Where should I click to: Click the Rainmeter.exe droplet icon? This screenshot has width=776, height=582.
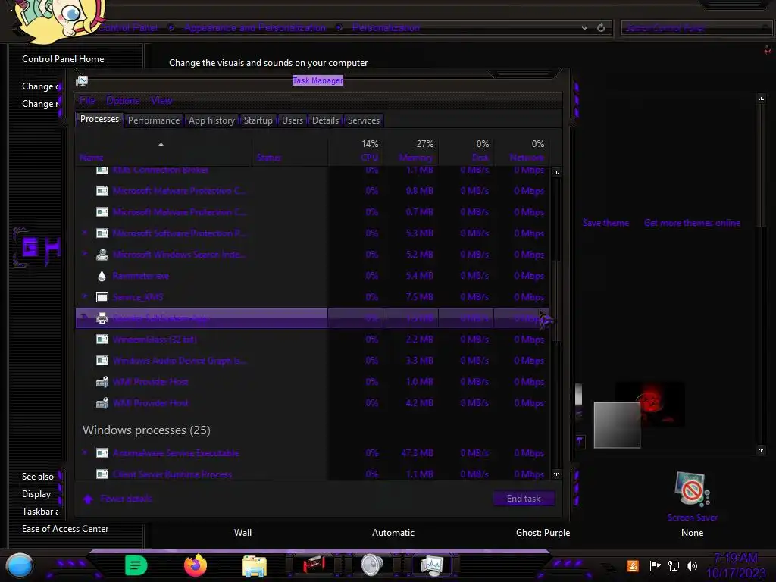(x=102, y=276)
